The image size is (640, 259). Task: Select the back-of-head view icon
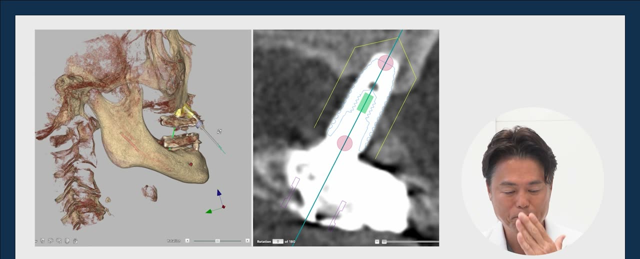click(67, 240)
